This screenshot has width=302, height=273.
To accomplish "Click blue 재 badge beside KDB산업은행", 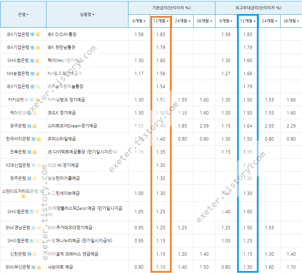I will 33,165.
